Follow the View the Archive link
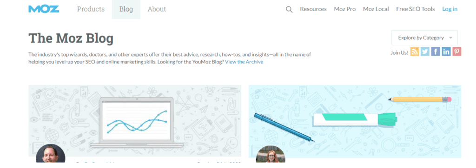This screenshot has height=168, width=476. [244, 62]
